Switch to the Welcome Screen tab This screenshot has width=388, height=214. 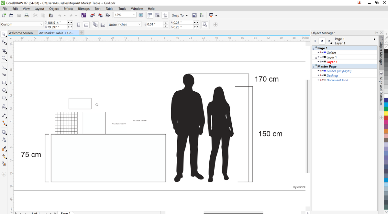point(20,33)
